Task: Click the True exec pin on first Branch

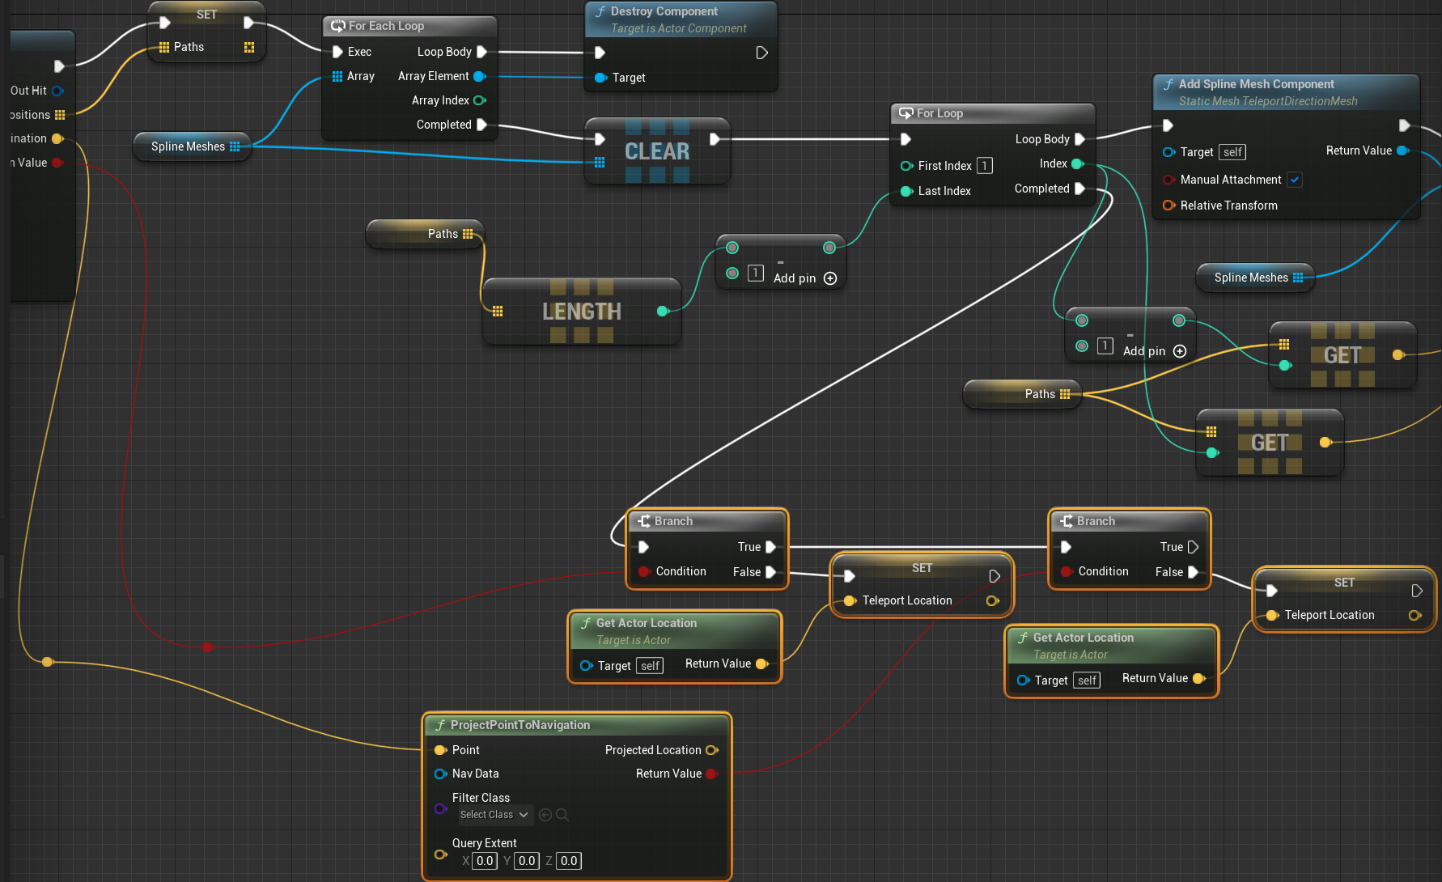Action: tap(770, 547)
